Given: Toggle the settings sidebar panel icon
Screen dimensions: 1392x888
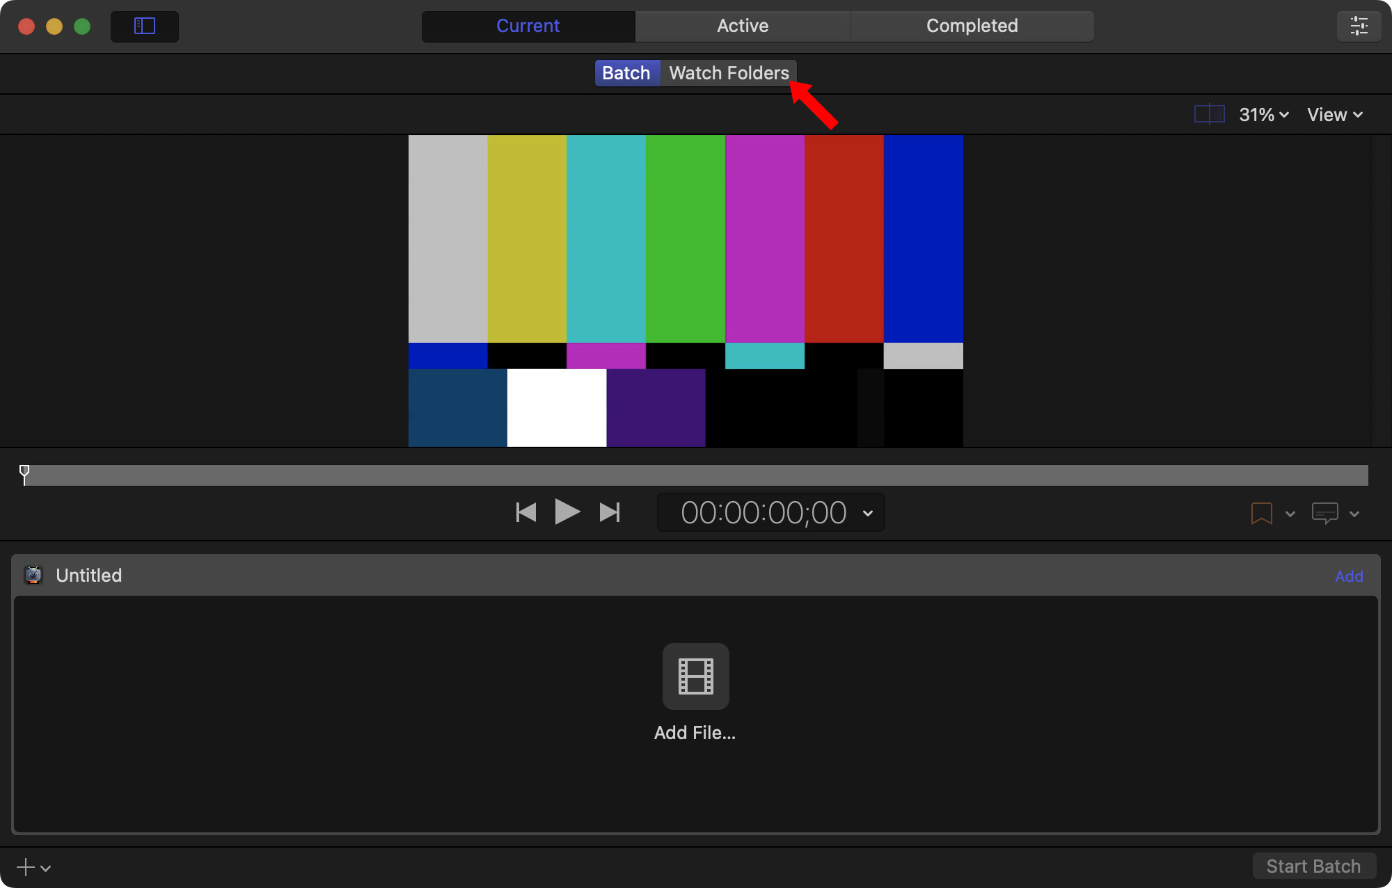Looking at the screenshot, I should (144, 26).
